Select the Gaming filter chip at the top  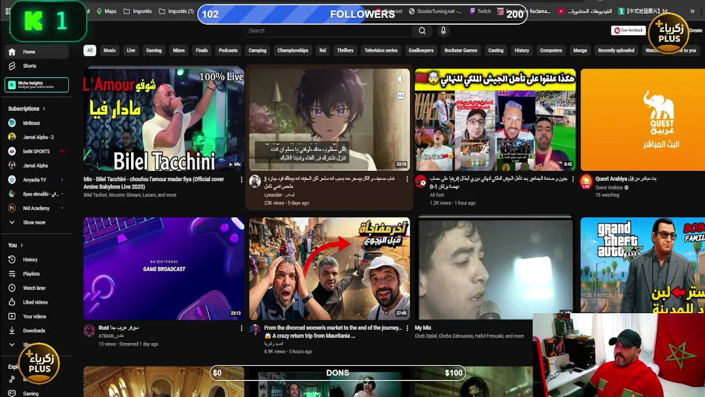click(154, 51)
